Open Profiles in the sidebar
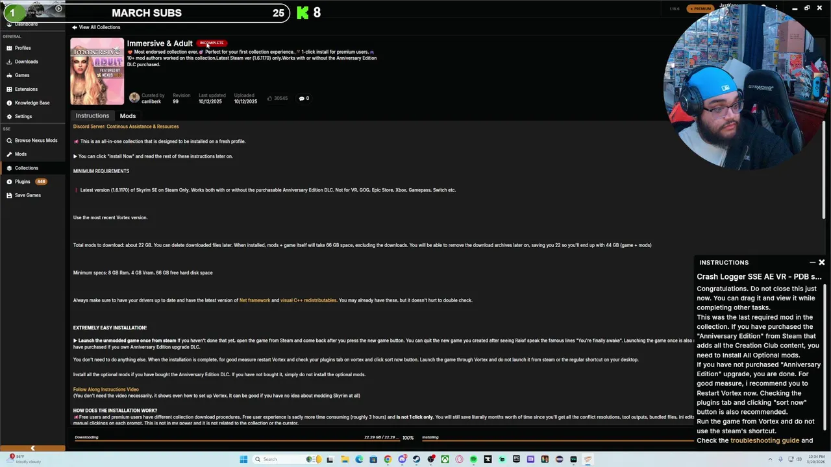Viewport: 831px width, 467px height. tap(23, 48)
